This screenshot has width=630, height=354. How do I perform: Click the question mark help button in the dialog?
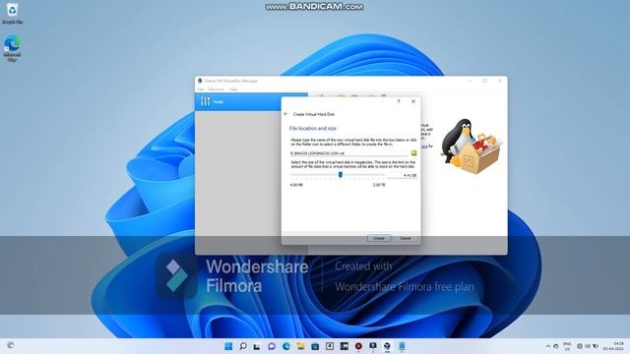[399, 101]
